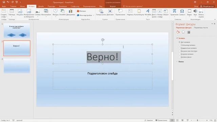The width and height of the screenshot is (217, 122).
Task: Insert video (Видео)
Action: [x=190, y=13]
